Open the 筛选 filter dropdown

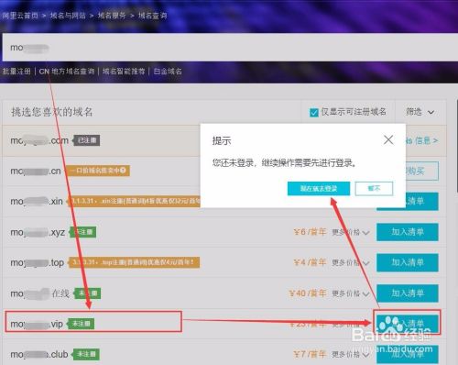click(420, 112)
